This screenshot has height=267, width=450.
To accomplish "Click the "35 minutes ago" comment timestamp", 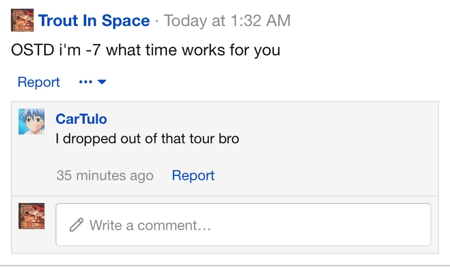I will pyautogui.click(x=105, y=176).
